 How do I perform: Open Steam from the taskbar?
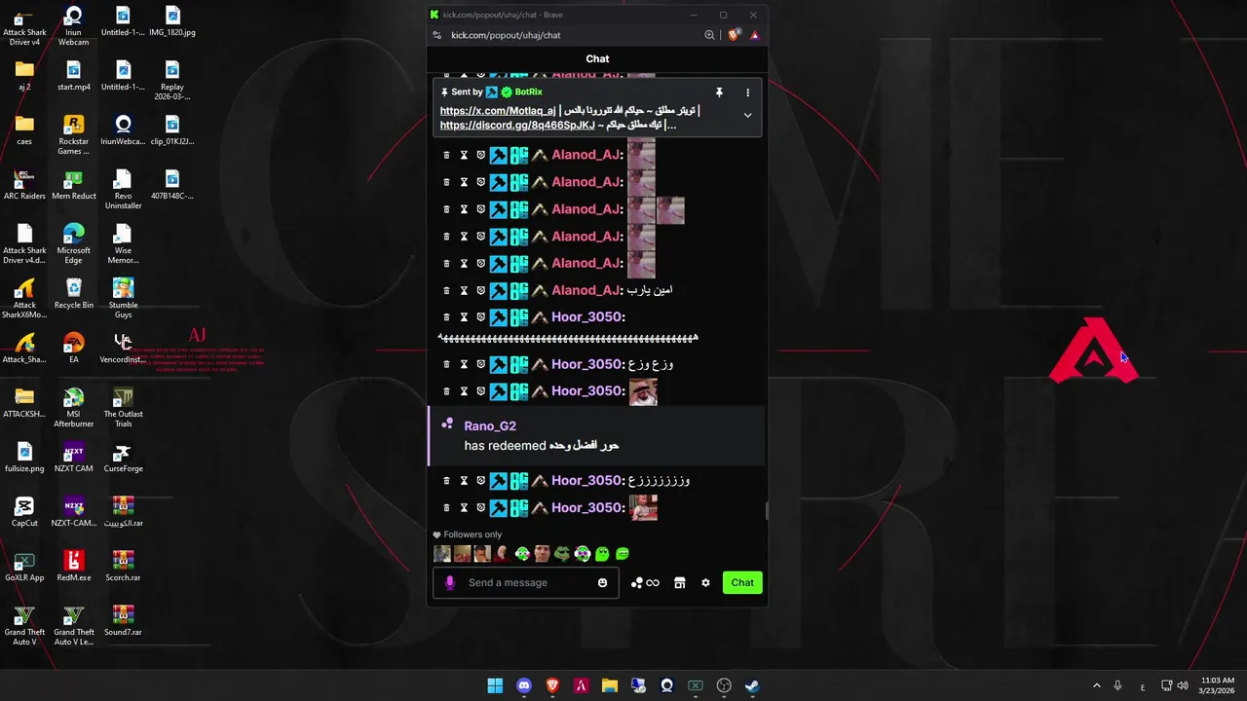pos(752,685)
